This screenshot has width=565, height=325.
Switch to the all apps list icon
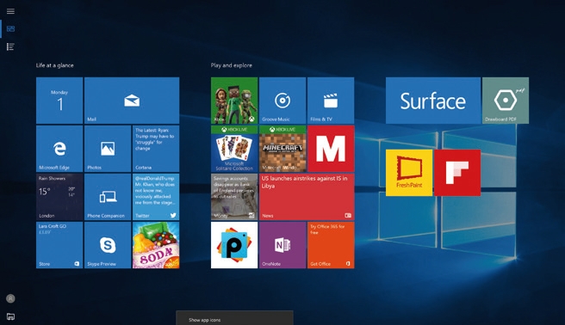pyautogui.click(x=10, y=46)
